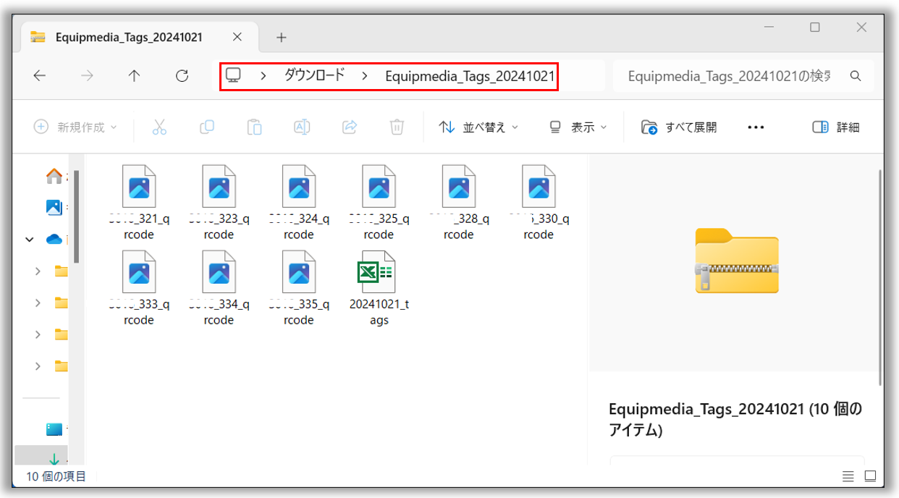Select the 321_qrcode image file
The image size is (899, 498).
click(x=139, y=202)
